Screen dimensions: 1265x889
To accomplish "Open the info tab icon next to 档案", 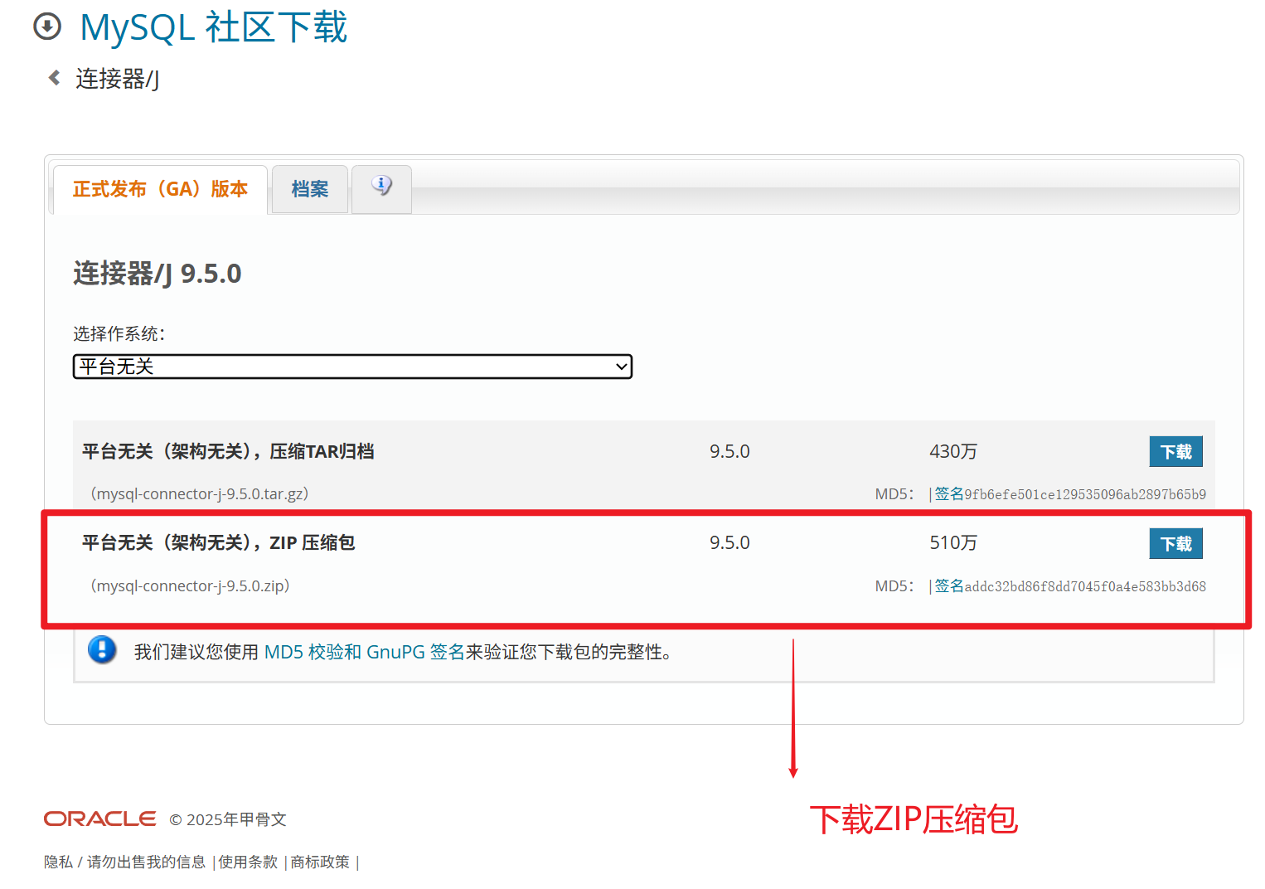I will [381, 186].
